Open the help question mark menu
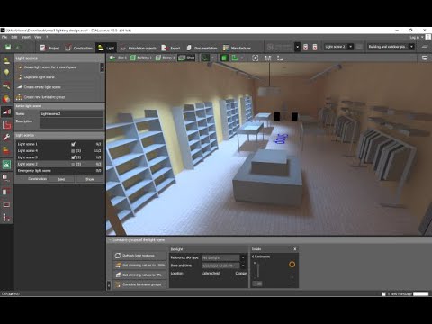Screen dimensions: 432x324 47,37
